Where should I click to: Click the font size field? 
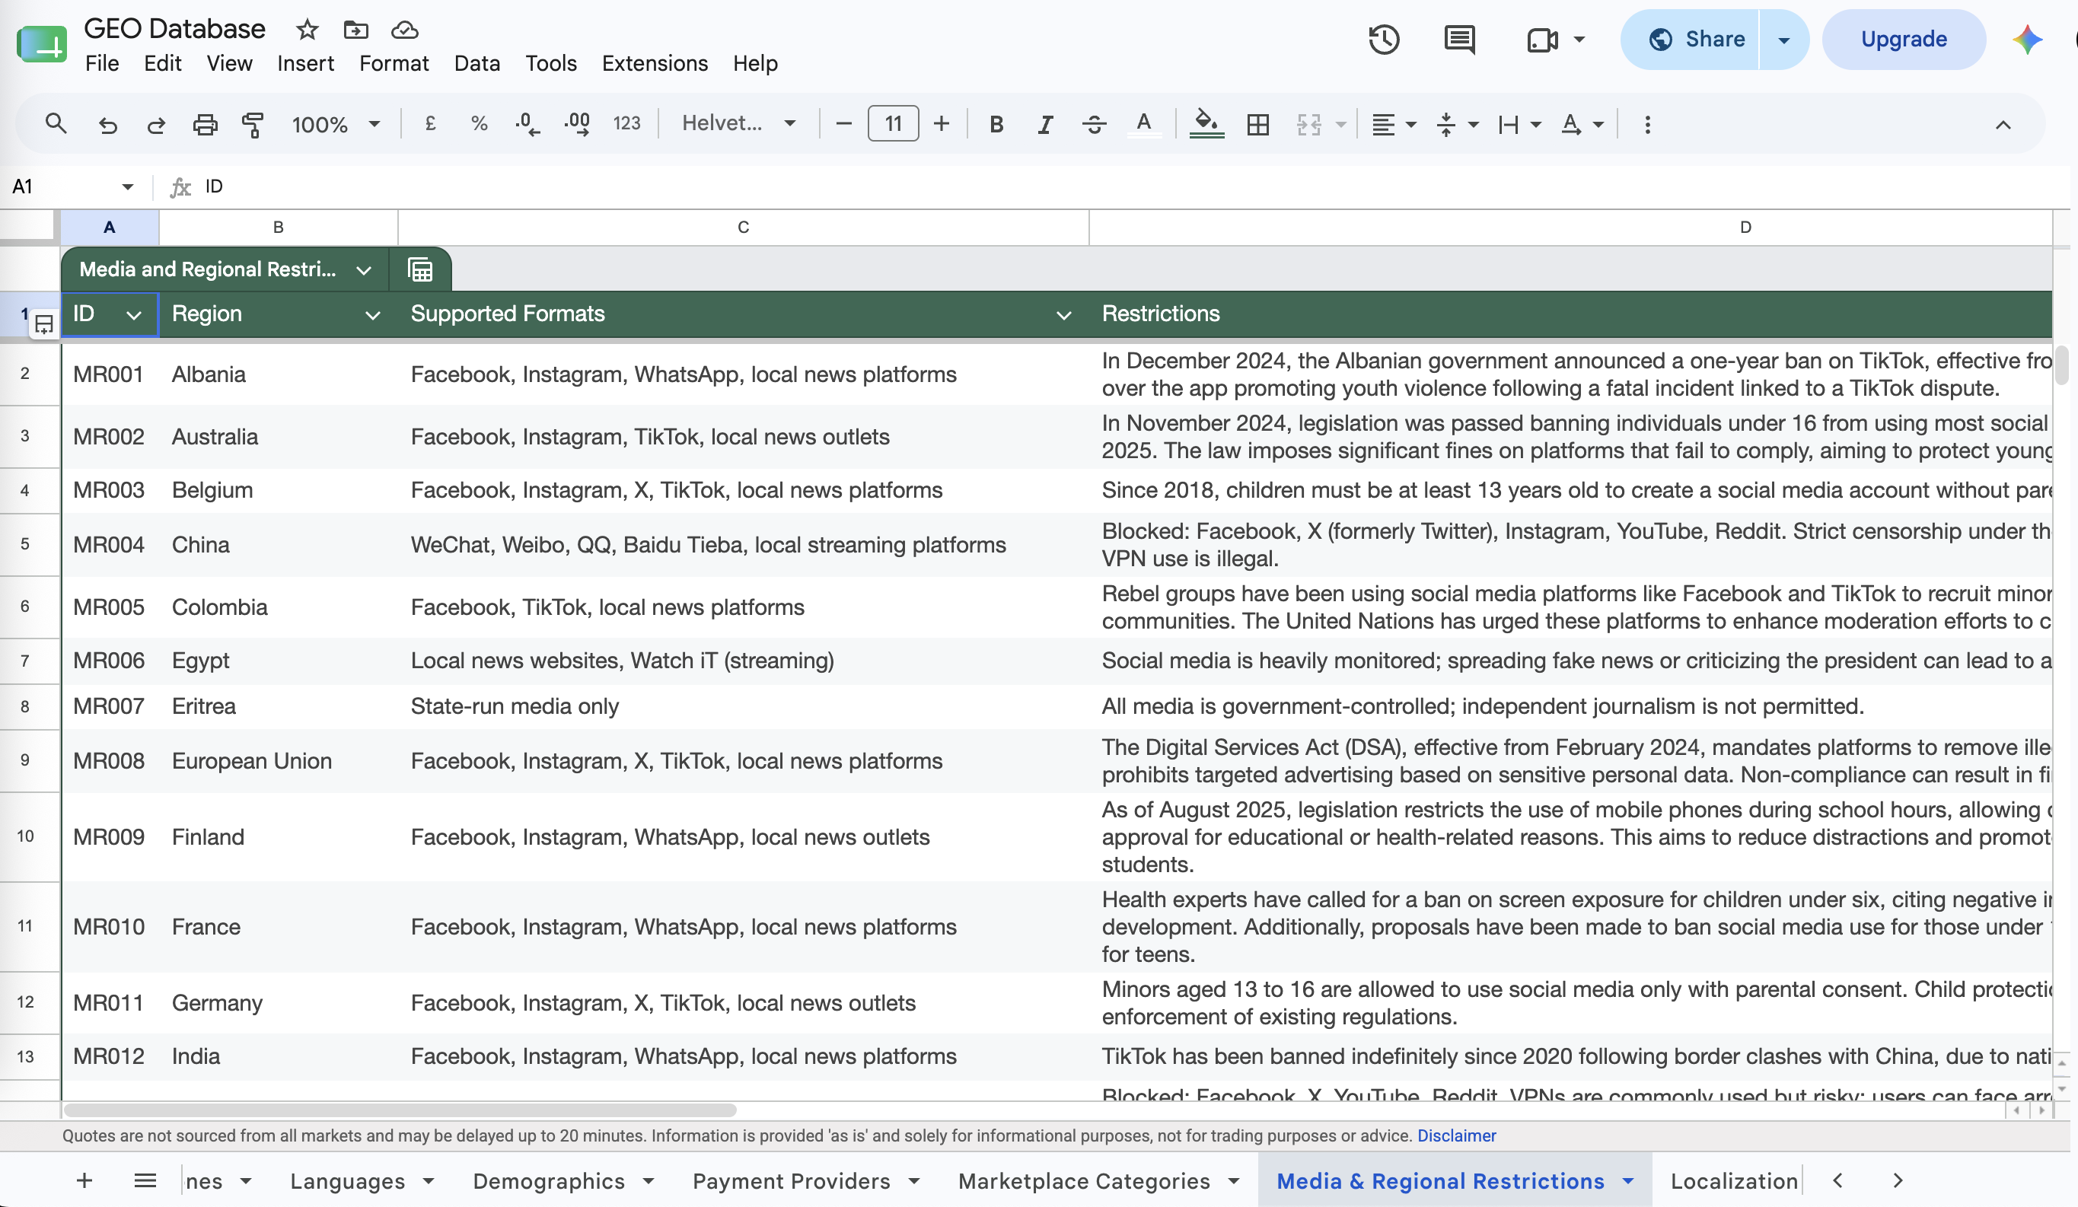[x=893, y=125]
